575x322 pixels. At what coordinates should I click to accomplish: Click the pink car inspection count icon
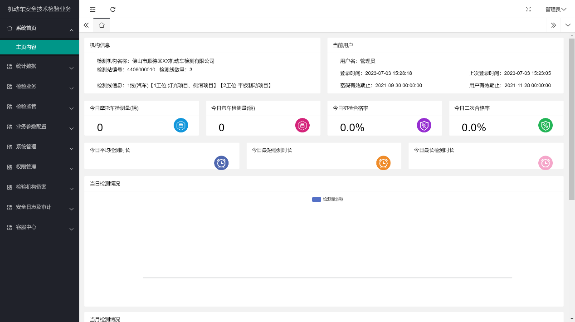302,125
